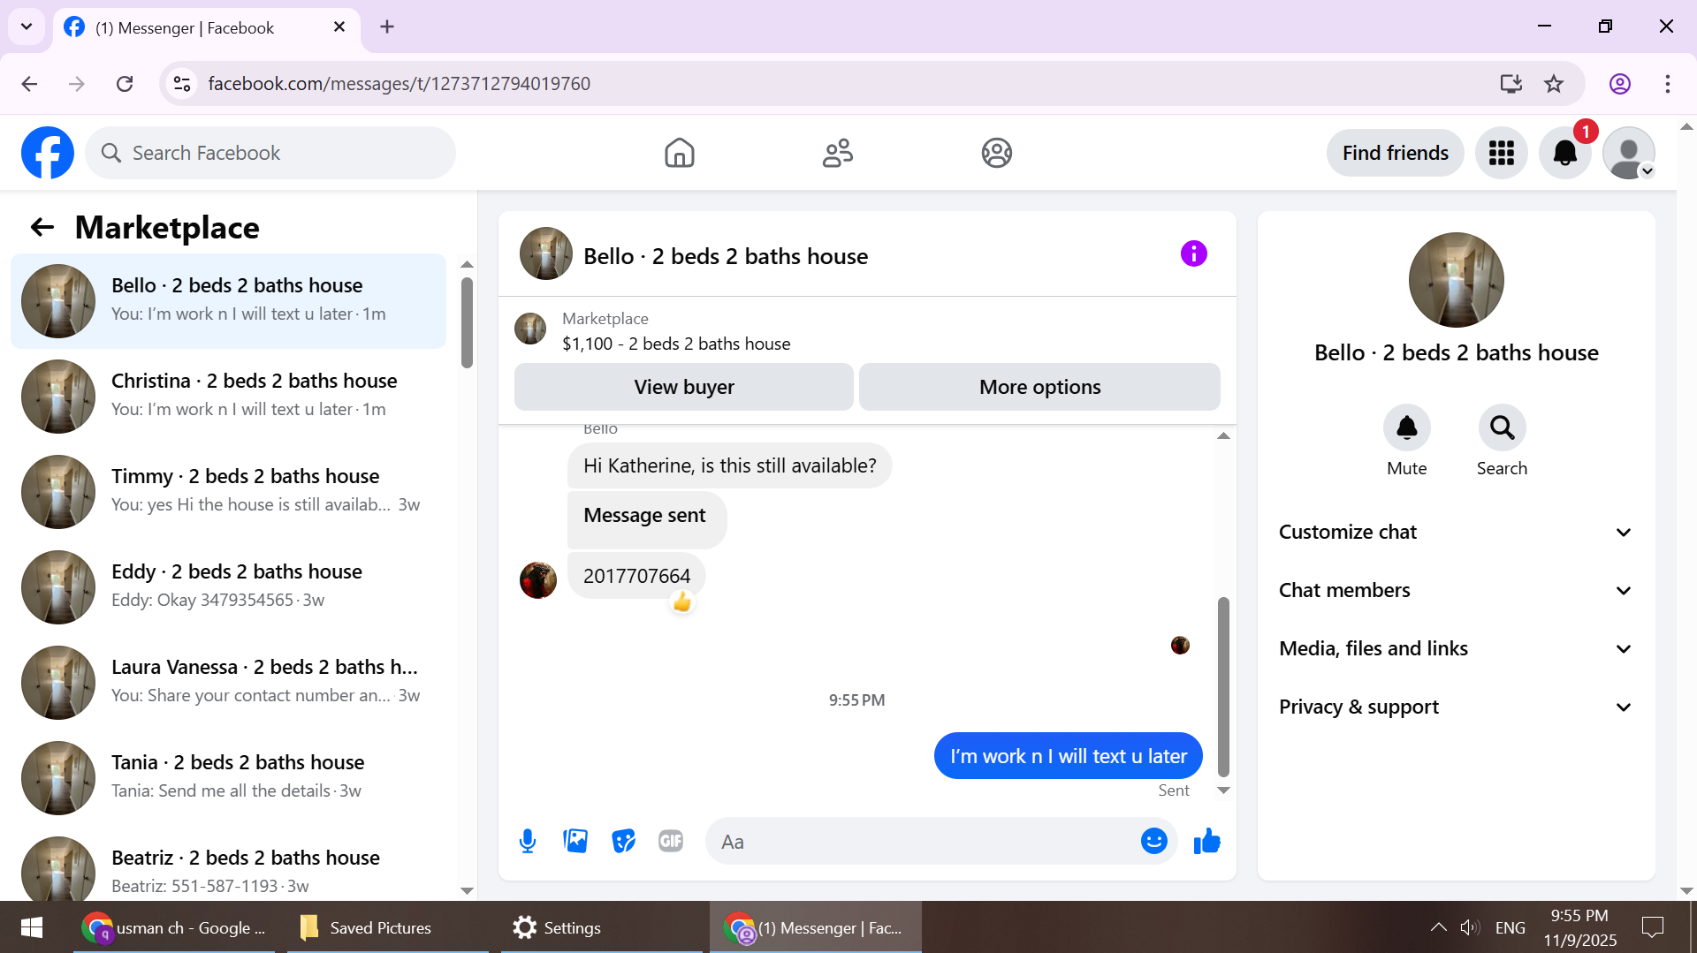Image resolution: width=1697 pixels, height=953 pixels.
Task: Open the More options button
Action: [1039, 387]
